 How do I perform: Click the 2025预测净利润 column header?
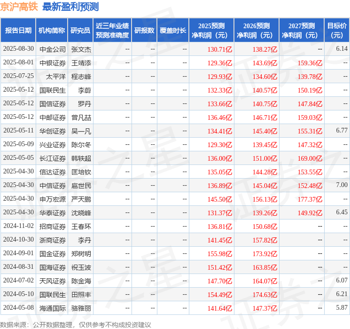point(211,31)
